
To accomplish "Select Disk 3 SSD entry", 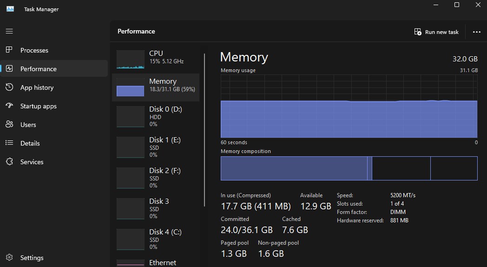I will (156, 209).
